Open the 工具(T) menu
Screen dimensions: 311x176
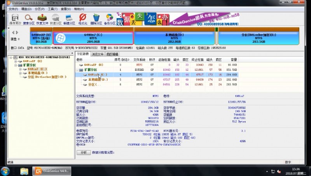pos(52,9)
